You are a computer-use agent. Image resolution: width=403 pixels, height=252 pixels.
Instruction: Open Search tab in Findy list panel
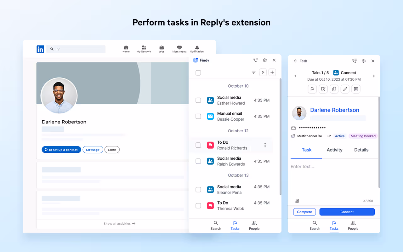(x=216, y=226)
